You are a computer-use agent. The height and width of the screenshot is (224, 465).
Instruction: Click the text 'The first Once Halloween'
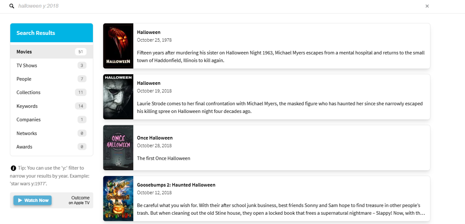point(164,158)
